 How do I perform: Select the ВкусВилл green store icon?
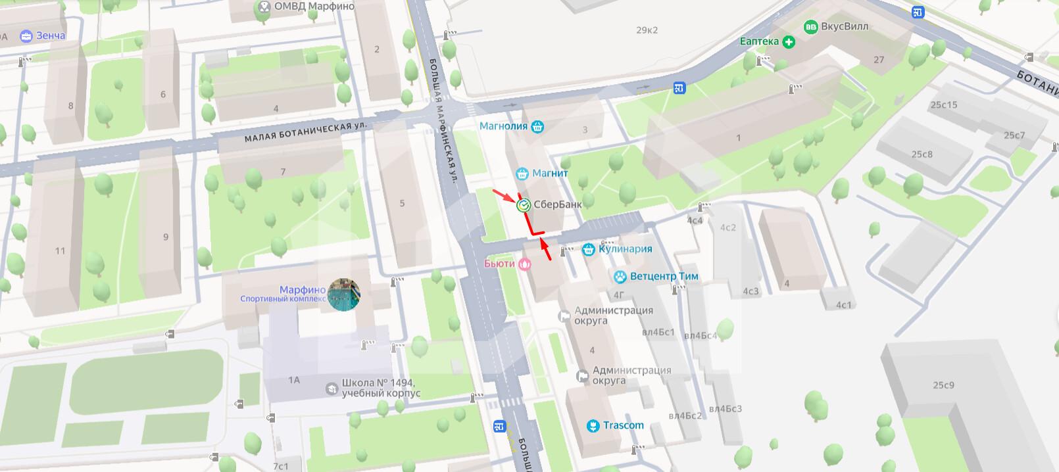810,27
